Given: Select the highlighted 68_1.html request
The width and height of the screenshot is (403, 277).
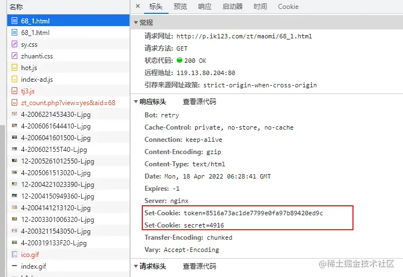Looking at the screenshot, I should pos(68,21).
